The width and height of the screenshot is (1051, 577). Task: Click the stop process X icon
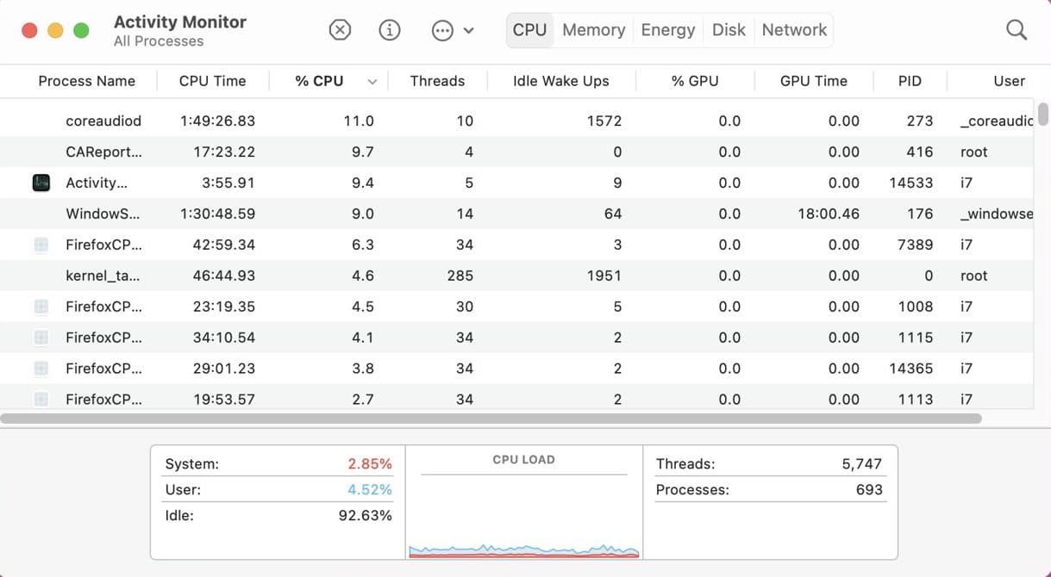pos(341,30)
